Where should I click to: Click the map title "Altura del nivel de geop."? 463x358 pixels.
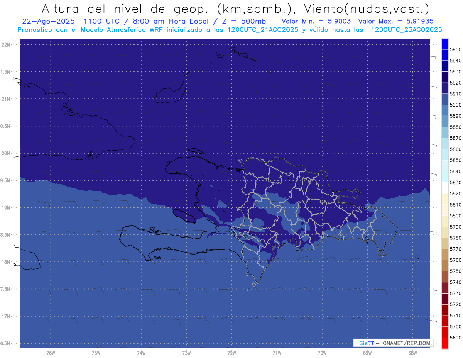(x=125, y=8)
